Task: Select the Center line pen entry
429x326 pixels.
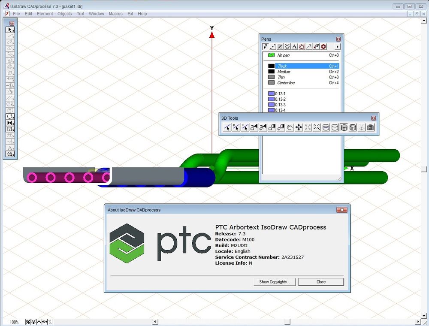Action: pyautogui.click(x=303, y=83)
